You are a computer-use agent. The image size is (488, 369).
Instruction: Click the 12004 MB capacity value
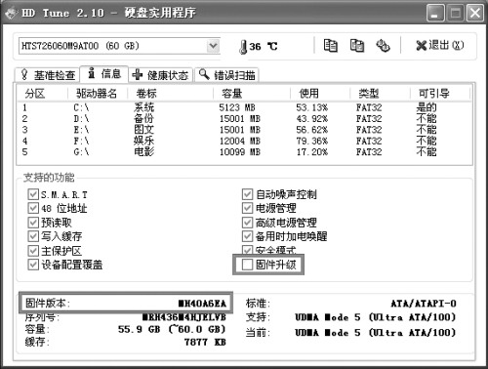[240, 141]
